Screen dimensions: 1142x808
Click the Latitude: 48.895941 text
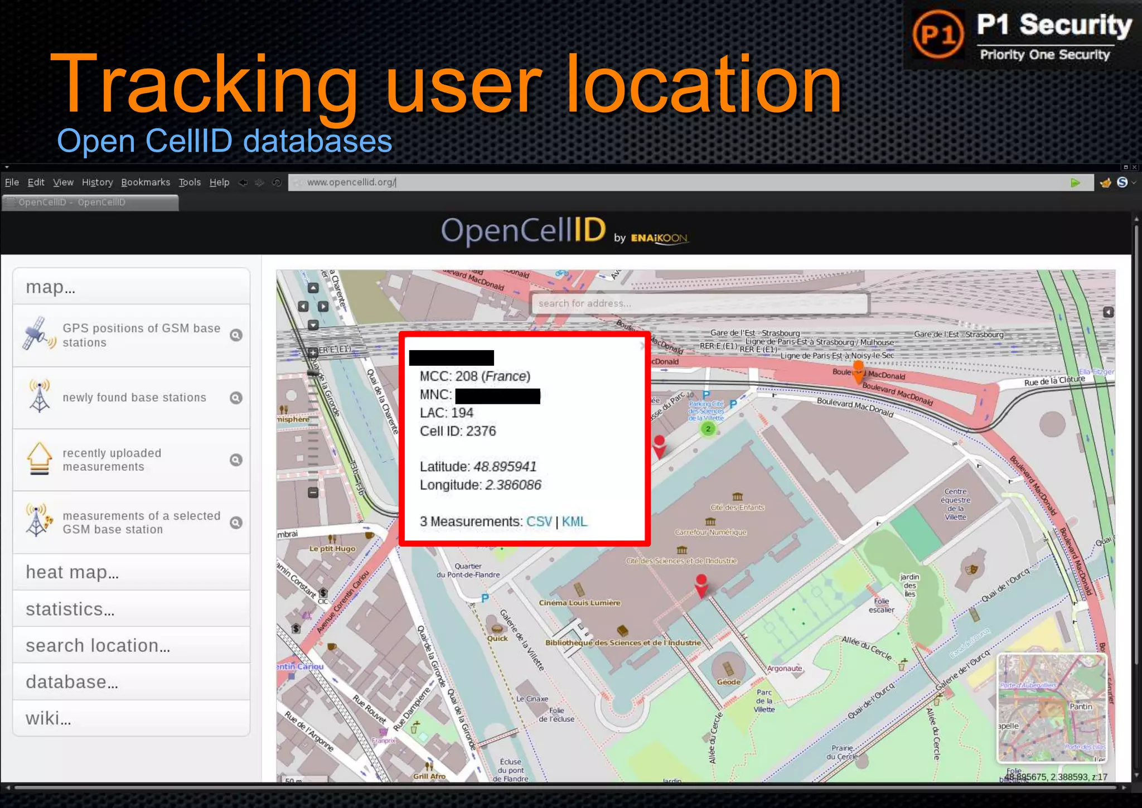pyautogui.click(x=478, y=467)
